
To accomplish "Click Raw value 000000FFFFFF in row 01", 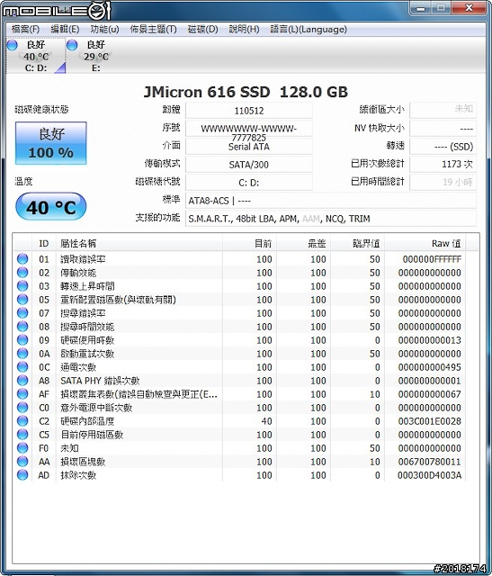I will point(432,259).
